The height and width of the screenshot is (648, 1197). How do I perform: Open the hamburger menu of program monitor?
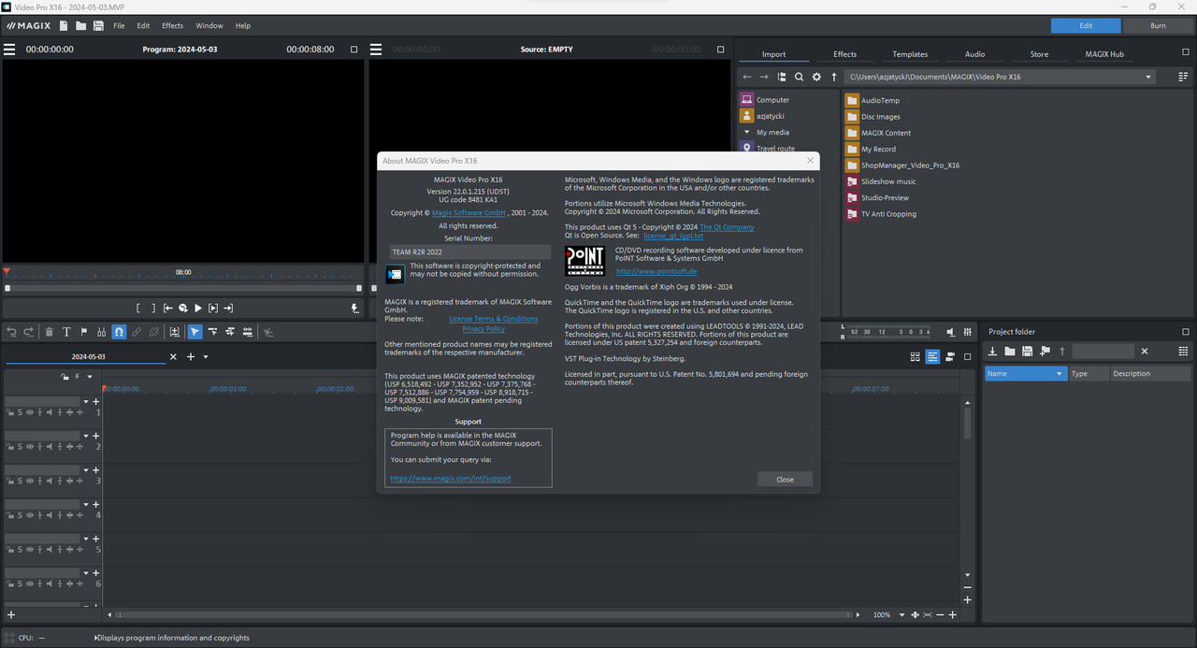coord(9,49)
